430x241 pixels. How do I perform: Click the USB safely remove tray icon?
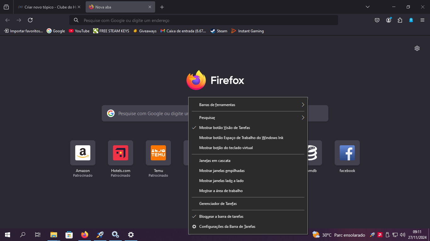(x=388, y=235)
